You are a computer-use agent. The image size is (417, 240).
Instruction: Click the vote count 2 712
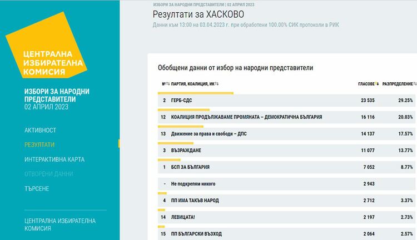[x=369, y=201]
